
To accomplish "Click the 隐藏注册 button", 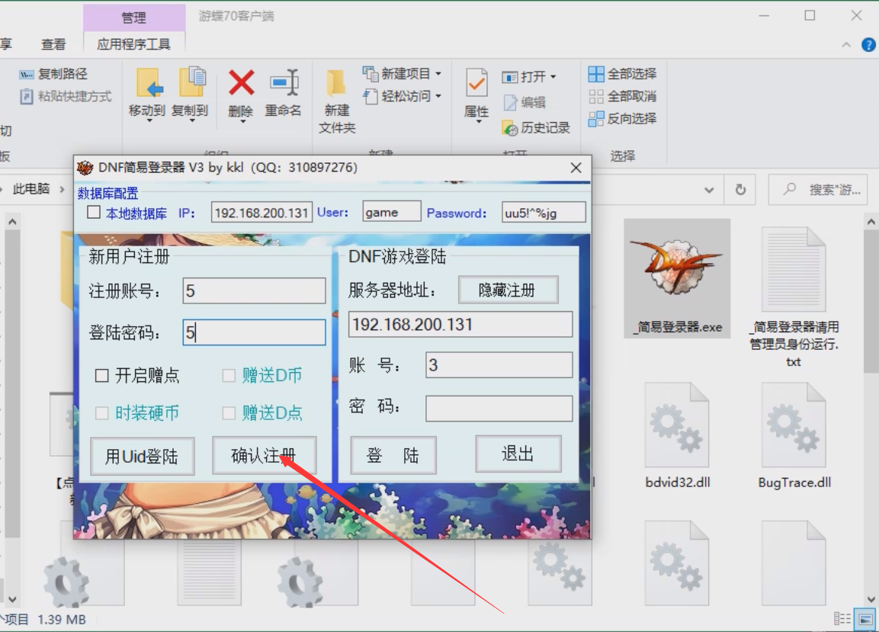I will (x=508, y=290).
